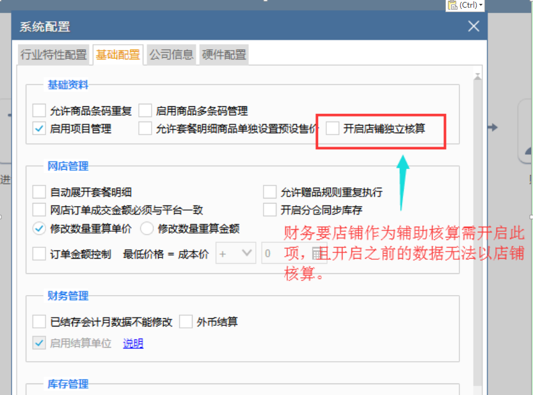Enable 订单金额控制 checkbox
Image resolution: width=533 pixels, height=395 pixels.
click(39, 254)
